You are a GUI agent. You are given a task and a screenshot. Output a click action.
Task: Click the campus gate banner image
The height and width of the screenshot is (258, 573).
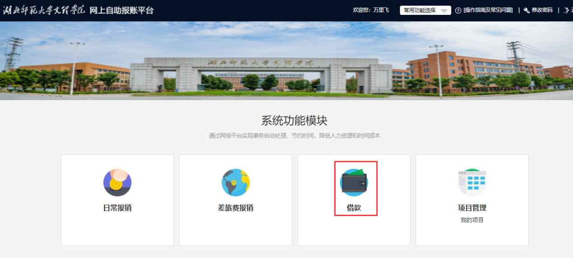coord(286,60)
